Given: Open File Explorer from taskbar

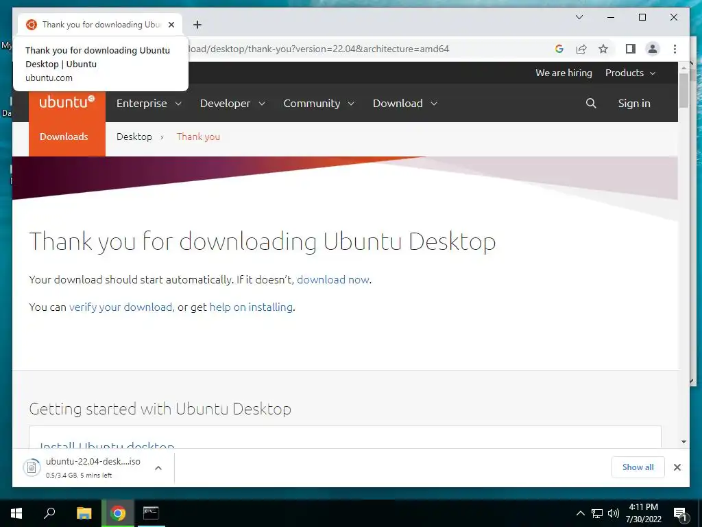Looking at the screenshot, I should pyautogui.click(x=84, y=513).
